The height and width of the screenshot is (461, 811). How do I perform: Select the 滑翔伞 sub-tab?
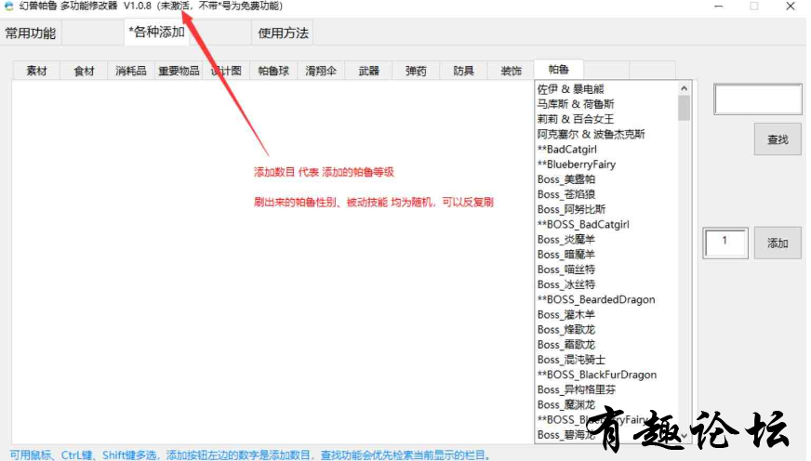pos(321,71)
